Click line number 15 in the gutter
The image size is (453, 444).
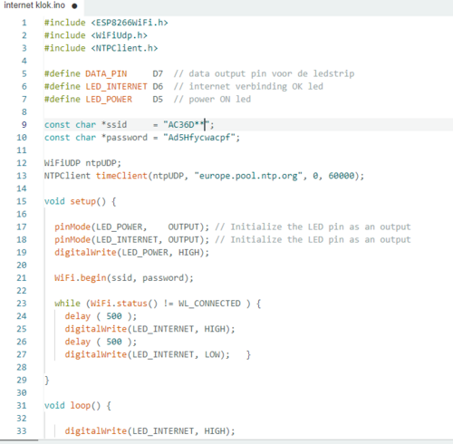tap(22, 201)
